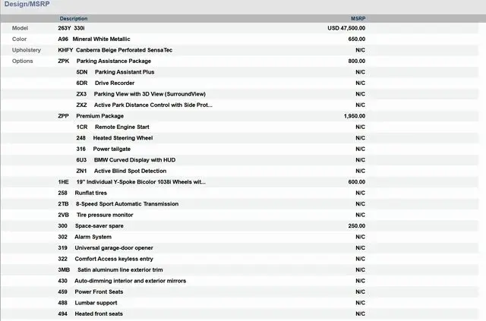This screenshot has height=321, width=486.
Task: Click the Design/MSRP section heading
Action: [27, 5]
